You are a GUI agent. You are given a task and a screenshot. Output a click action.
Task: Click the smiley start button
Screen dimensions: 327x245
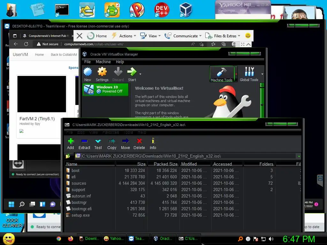(x=9, y=239)
